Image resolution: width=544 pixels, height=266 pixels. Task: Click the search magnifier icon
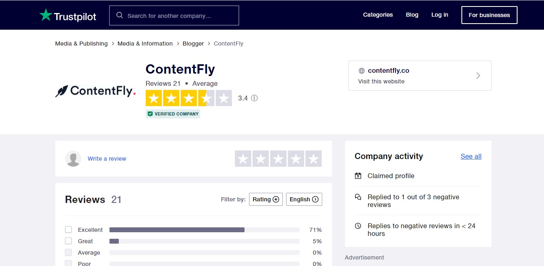tap(120, 15)
